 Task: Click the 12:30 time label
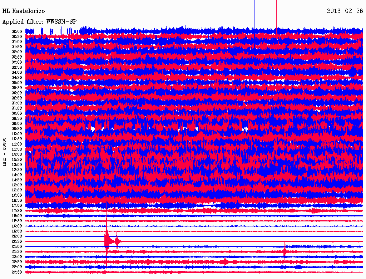click(17, 160)
